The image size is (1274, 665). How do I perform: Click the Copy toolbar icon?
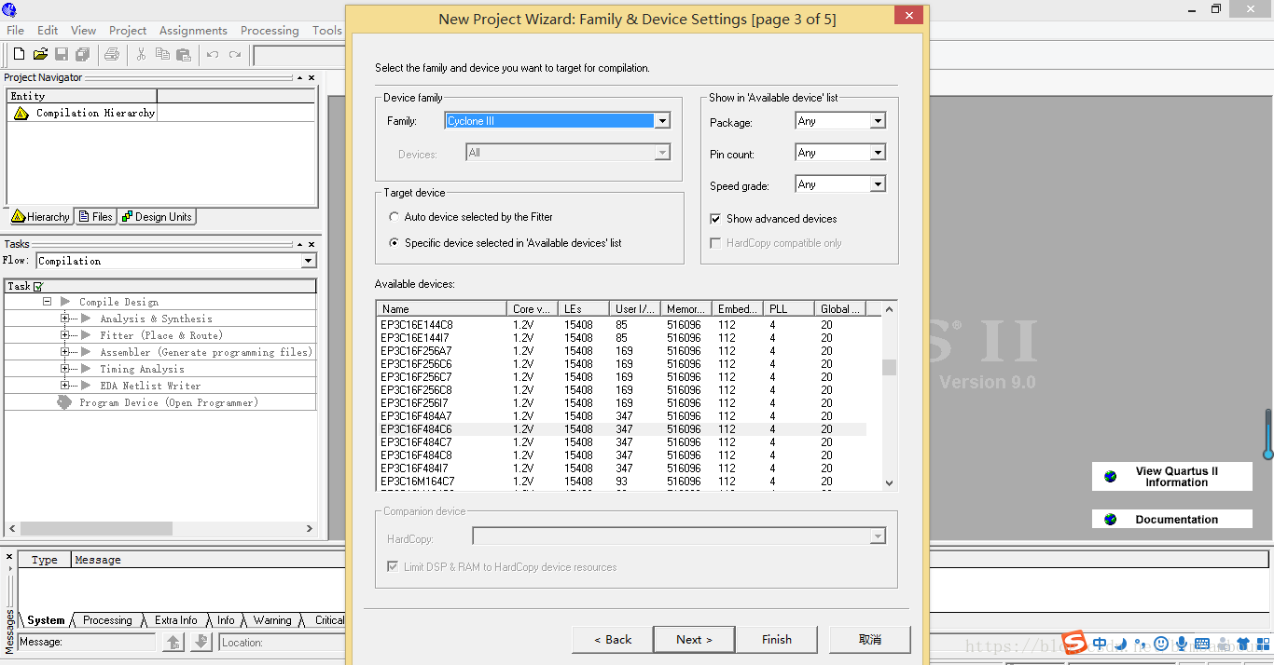click(x=162, y=55)
